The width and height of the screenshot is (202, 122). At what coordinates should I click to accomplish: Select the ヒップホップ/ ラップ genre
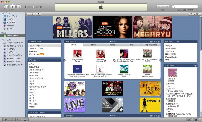(38, 87)
